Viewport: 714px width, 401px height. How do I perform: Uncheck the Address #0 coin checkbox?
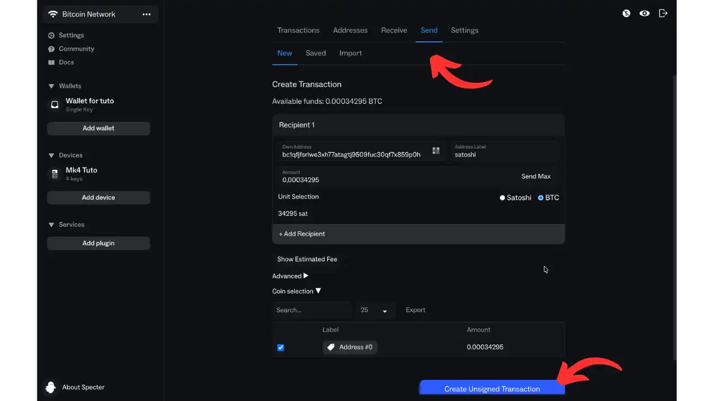coord(281,348)
